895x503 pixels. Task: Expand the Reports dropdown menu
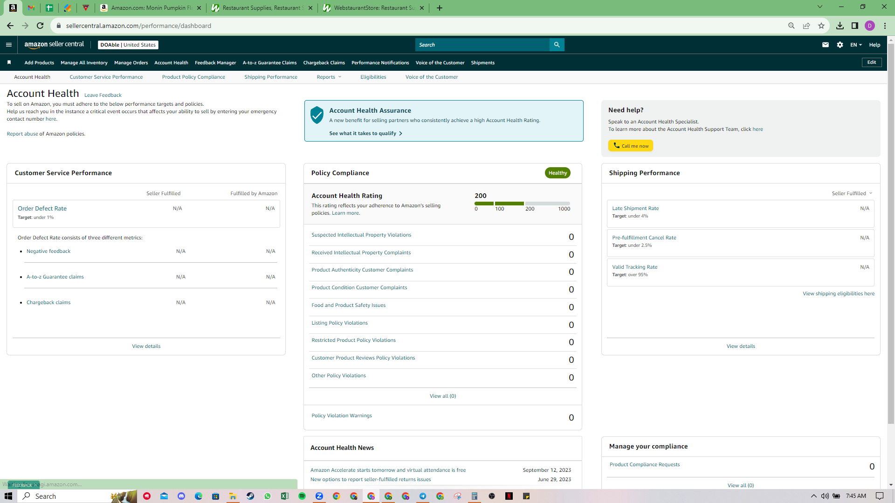(x=329, y=77)
